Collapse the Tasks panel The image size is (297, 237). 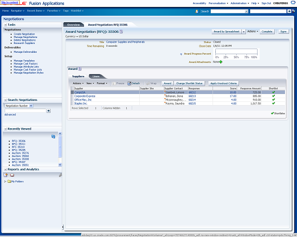click(6, 25)
